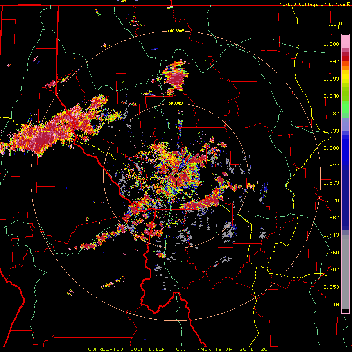Click the [CC] units label

[334, 27]
